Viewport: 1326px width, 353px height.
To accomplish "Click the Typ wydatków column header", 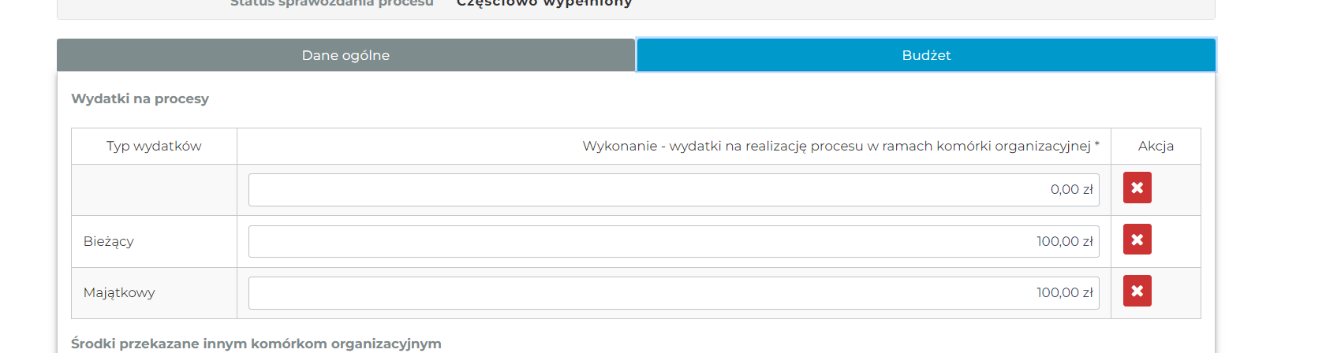I will click(154, 147).
